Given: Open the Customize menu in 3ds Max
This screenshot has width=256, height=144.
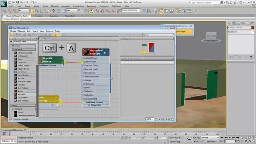Looking at the screenshot, I should [x=104, y=6].
